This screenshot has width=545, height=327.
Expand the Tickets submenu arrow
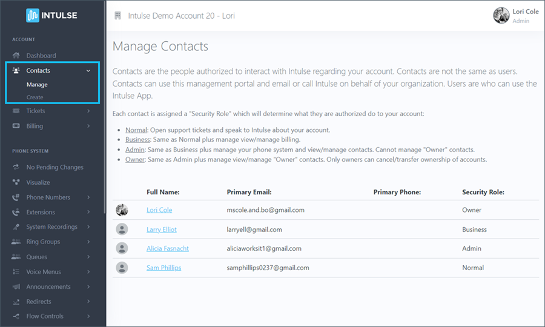pyautogui.click(x=88, y=111)
